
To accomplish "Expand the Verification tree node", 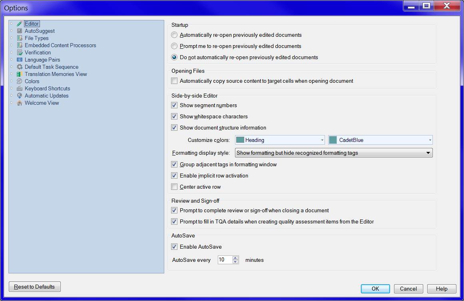I will (12, 52).
